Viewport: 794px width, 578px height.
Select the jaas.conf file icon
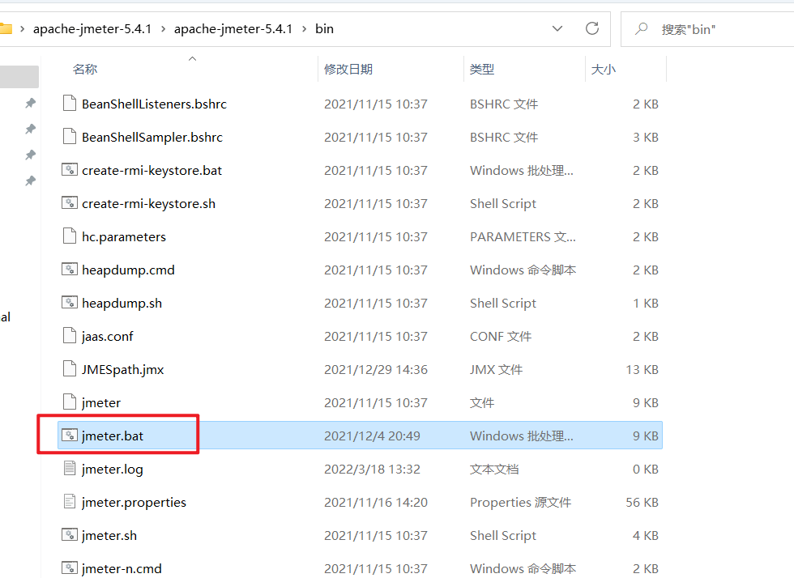pos(70,336)
